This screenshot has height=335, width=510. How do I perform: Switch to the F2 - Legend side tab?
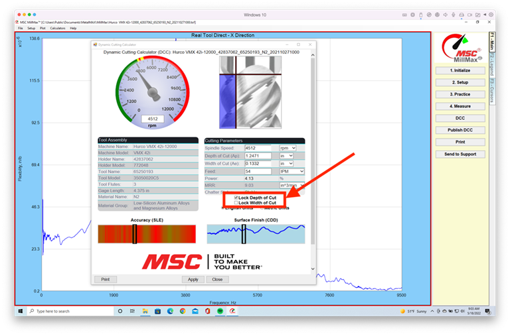click(492, 64)
